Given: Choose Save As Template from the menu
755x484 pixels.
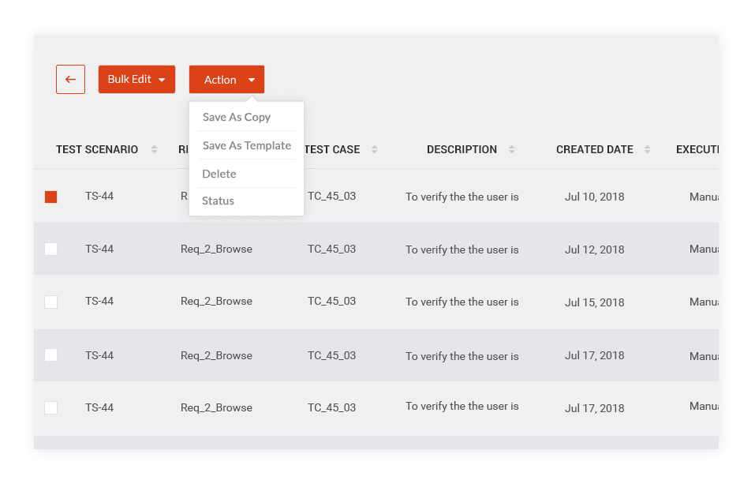Looking at the screenshot, I should click(x=246, y=145).
